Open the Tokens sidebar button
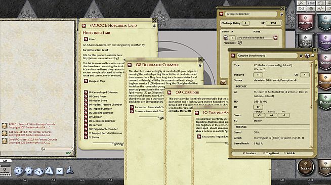The height and width of the screenshot is (185, 331). 306,167
